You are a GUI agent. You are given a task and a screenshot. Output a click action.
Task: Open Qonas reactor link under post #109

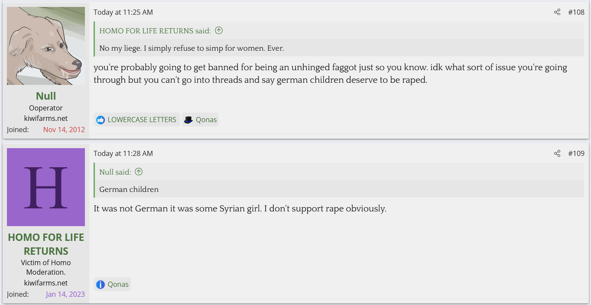(x=118, y=284)
